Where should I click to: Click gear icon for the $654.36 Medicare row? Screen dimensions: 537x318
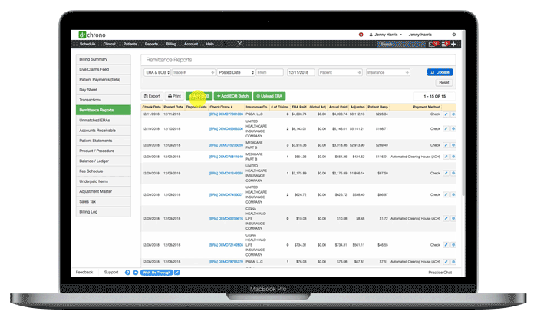(453, 157)
